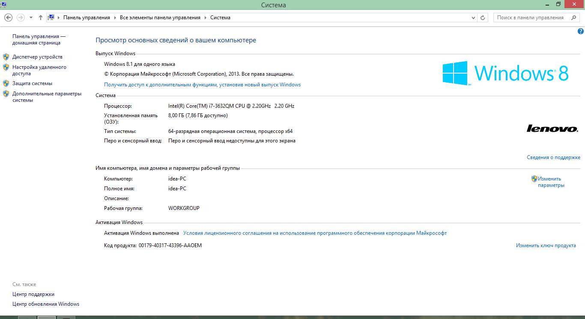Open 'Диспетчер устройств'
585x319 pixels.
[x=37, y=57]
